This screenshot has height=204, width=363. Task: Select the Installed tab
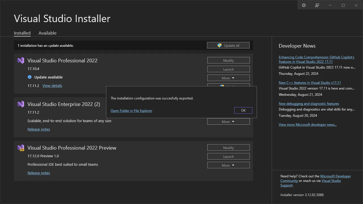[x=22, y=33]
